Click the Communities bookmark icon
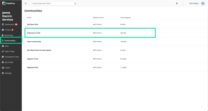The width and height of the screenshot is (208, 111). pos(2,41)
